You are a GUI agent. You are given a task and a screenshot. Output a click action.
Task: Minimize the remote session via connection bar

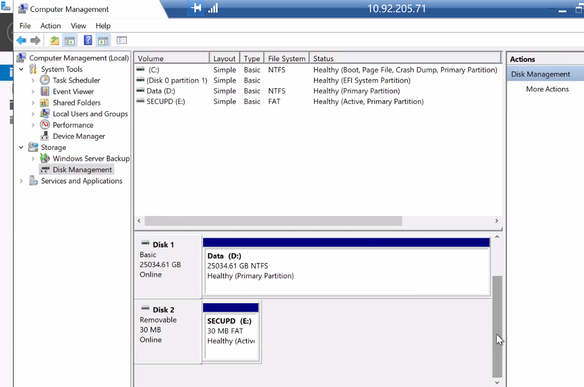coord(562,11)
